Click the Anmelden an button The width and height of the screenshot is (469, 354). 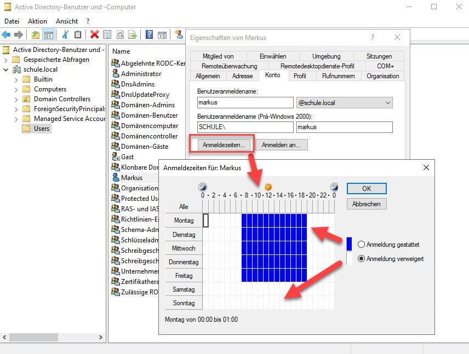[x=282, y=145]
